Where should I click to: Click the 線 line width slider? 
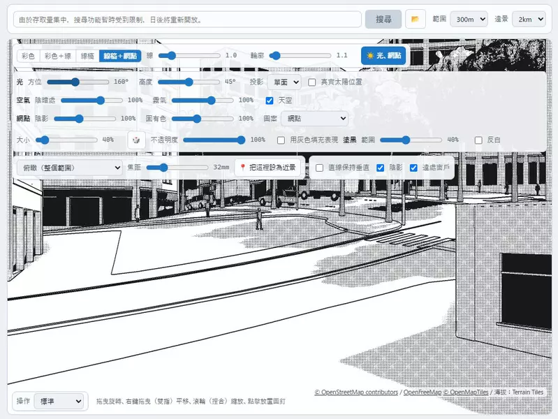(189, 56)
